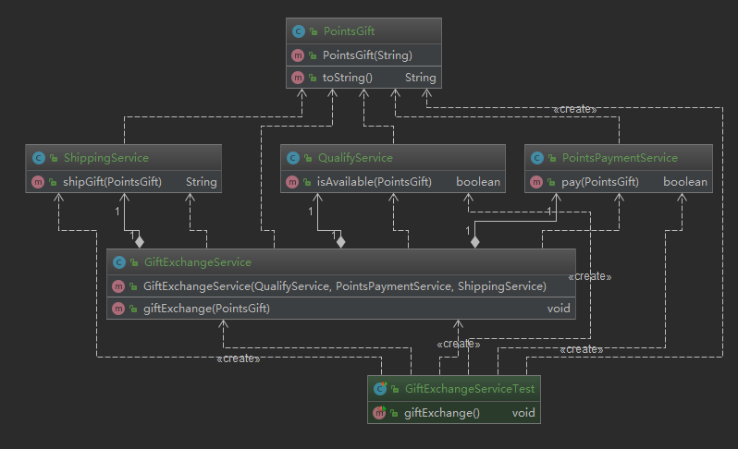Viewport: 738px width, 449px height.
Task: Click the method icon beside toString()
Action: (298, 78)
